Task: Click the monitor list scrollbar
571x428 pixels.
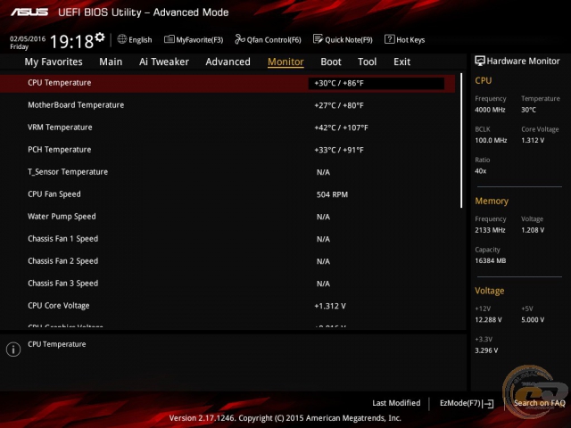Action: [461, 141]
